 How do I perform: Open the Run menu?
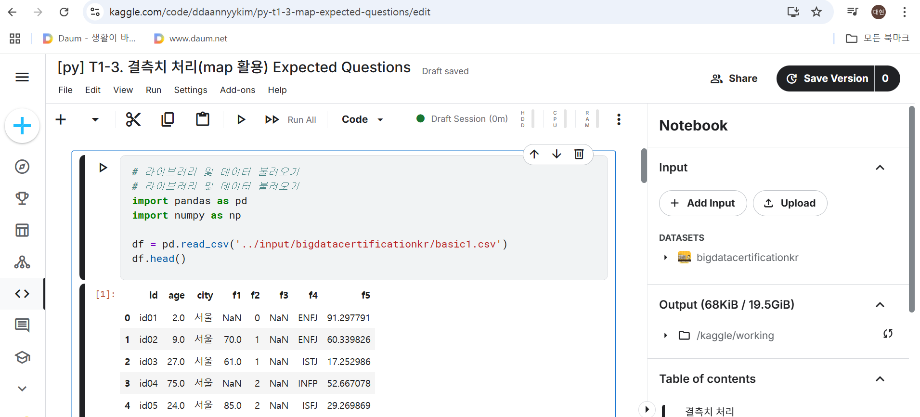(154, 90)
